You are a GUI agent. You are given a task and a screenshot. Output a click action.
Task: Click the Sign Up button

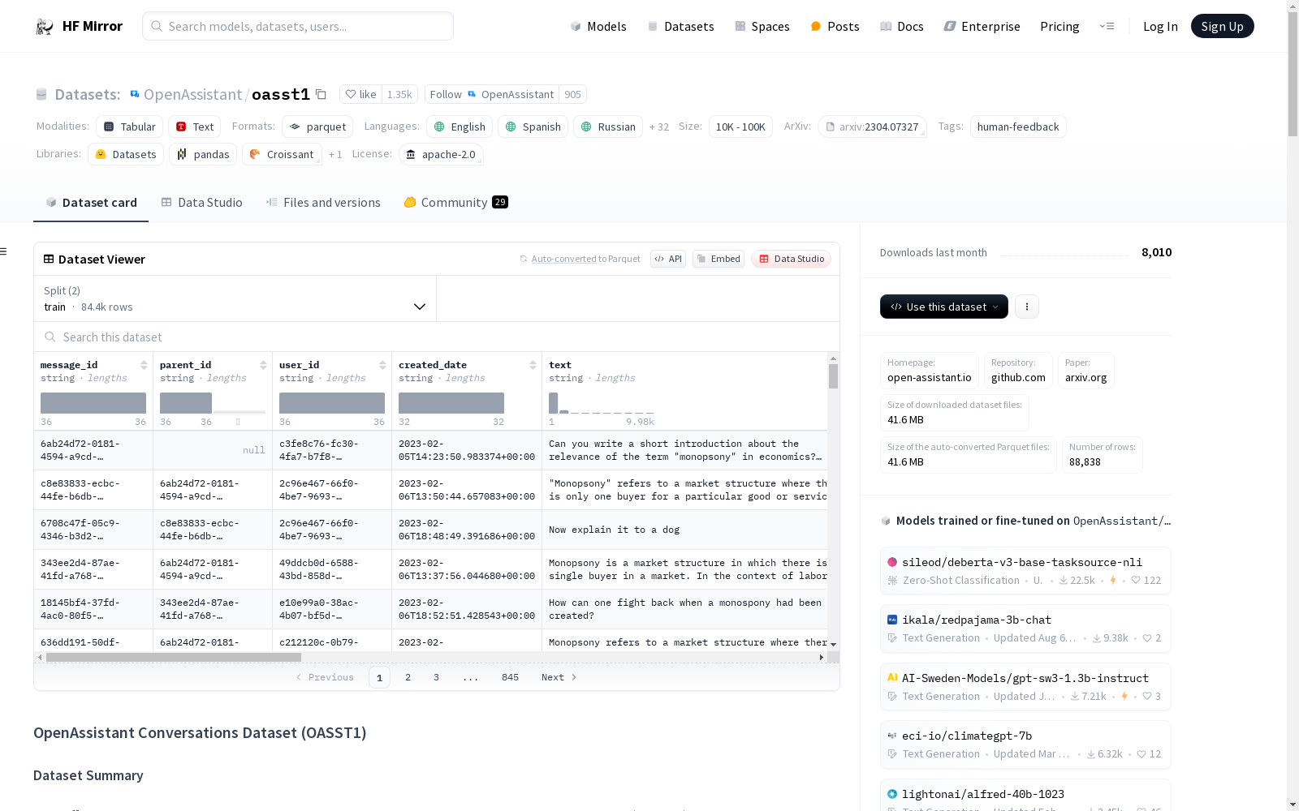(1222, 26)
